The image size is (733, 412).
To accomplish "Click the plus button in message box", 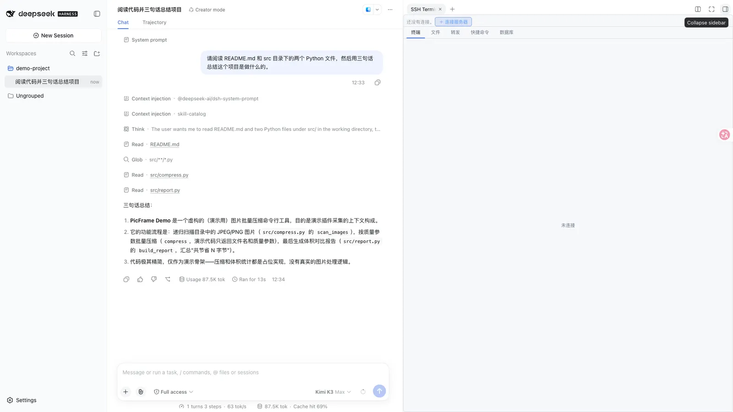I will click(x=126, y=392).
